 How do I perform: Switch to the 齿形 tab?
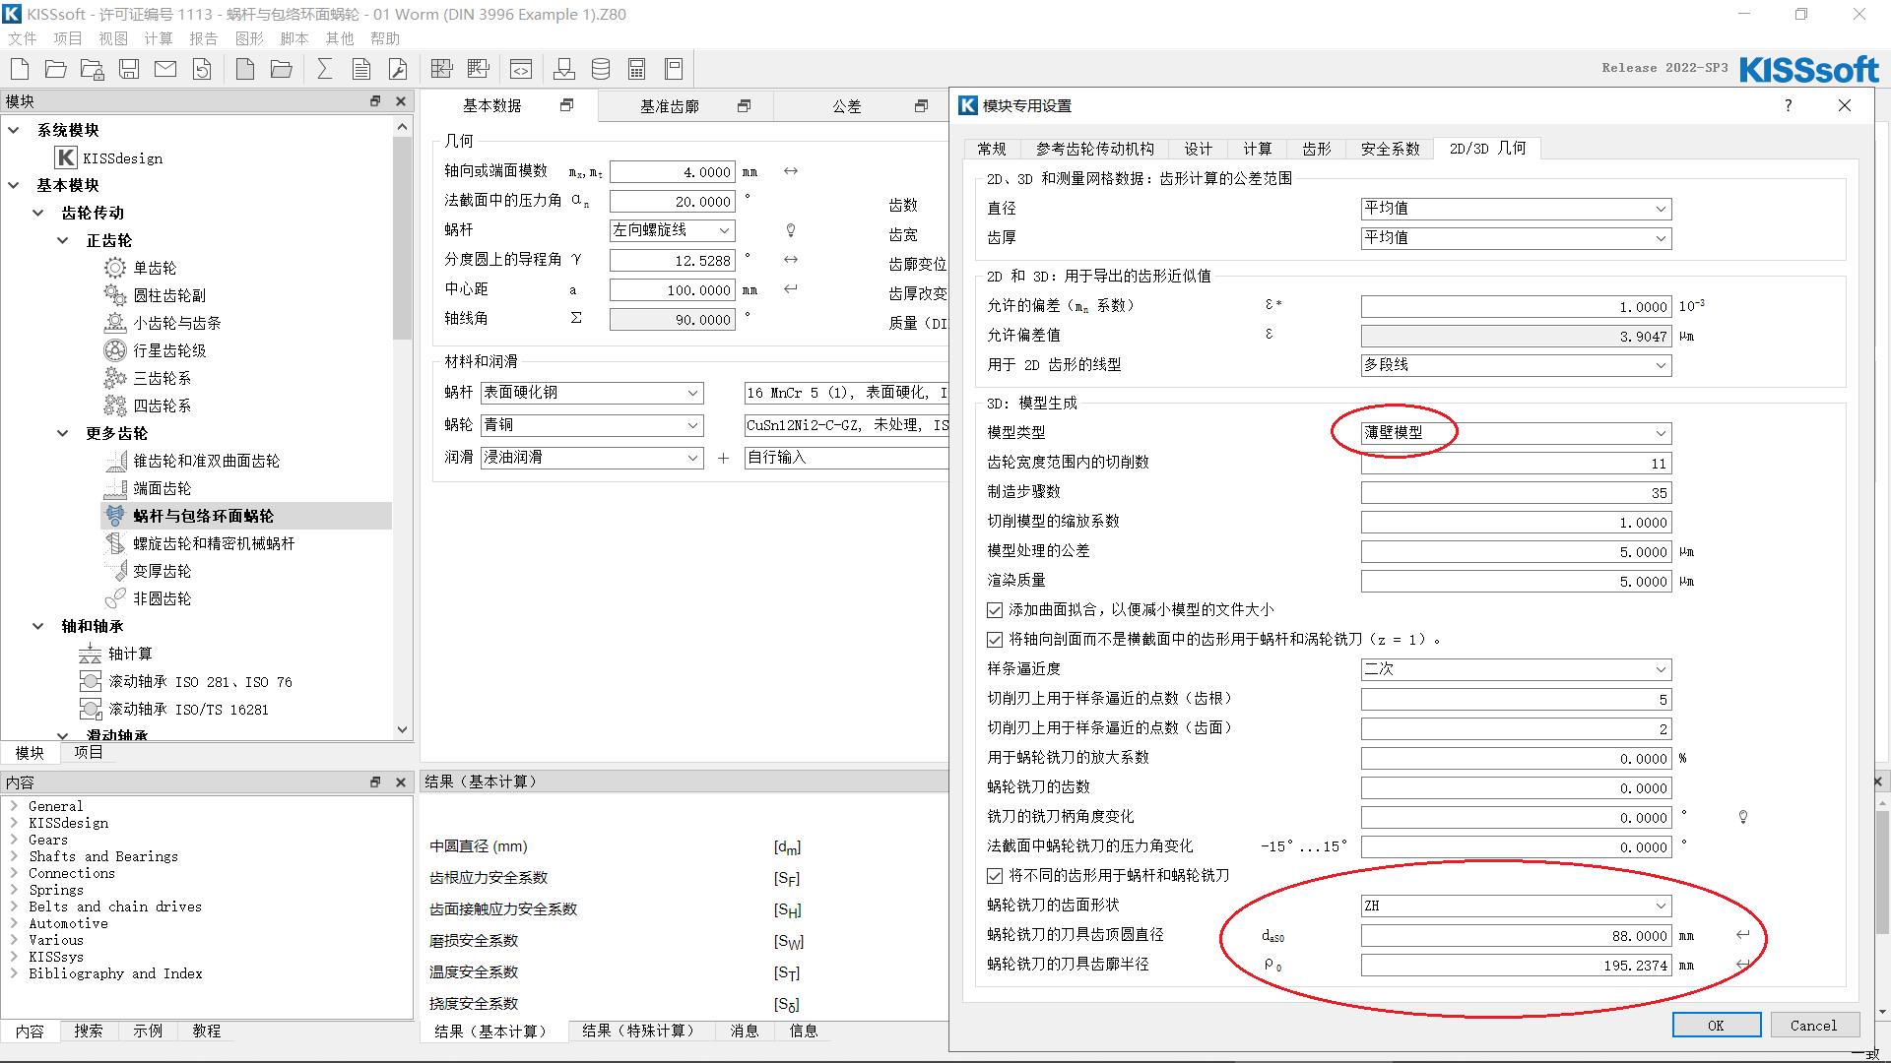[x=1316, y=149]
